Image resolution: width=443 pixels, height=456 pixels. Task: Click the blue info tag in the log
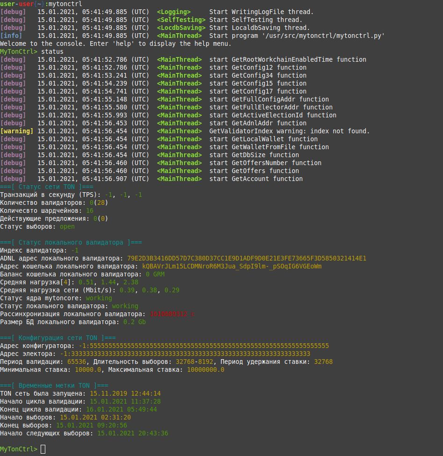coord(11,36)
